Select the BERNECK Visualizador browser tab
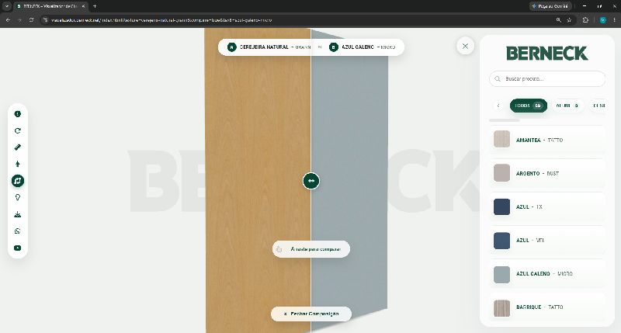The image size is (621, 333). pyautogui.click(x=50, y=6)
